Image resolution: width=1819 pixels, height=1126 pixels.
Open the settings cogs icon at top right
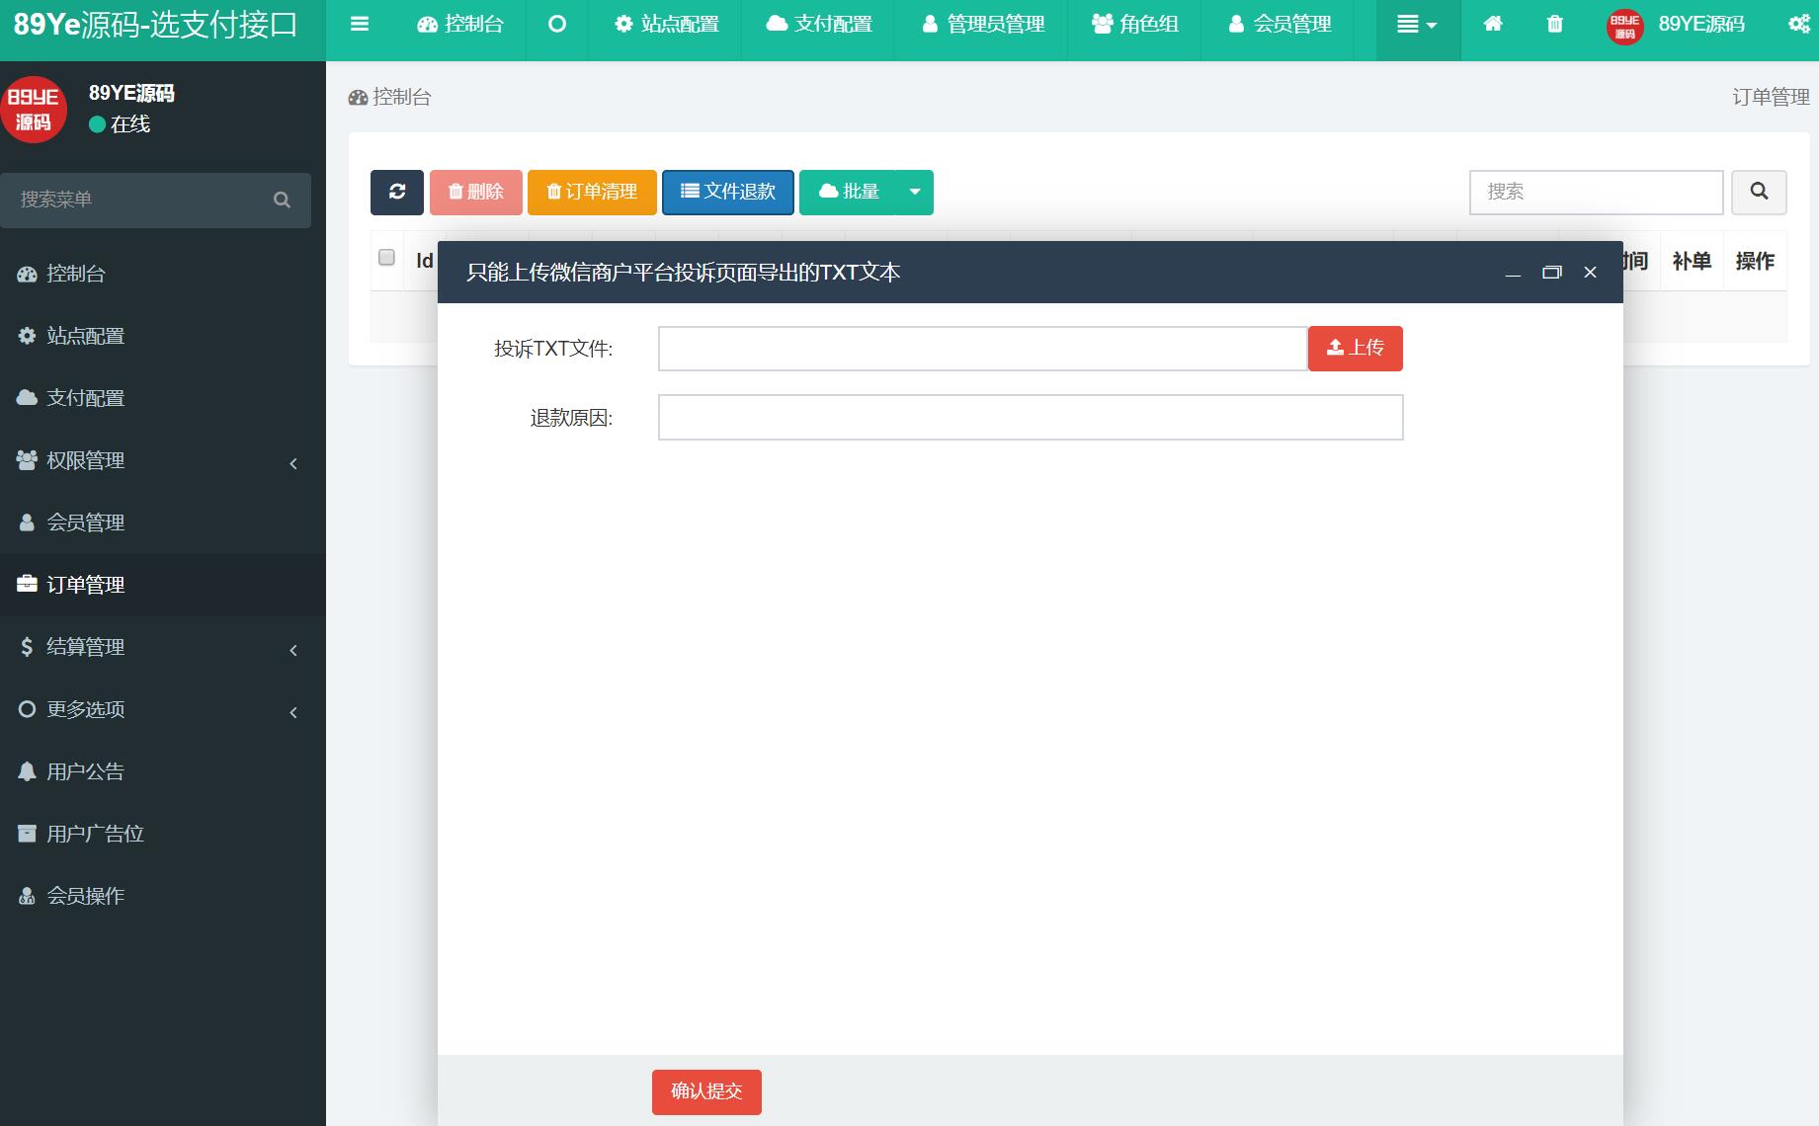[1799, 24]
